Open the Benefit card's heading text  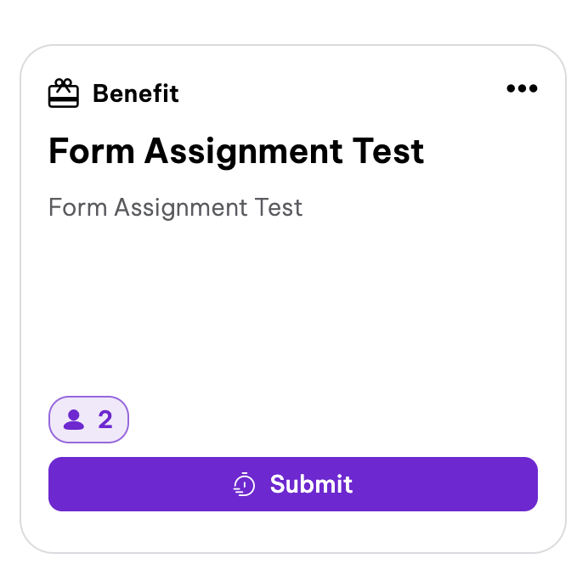pos(236,152)
